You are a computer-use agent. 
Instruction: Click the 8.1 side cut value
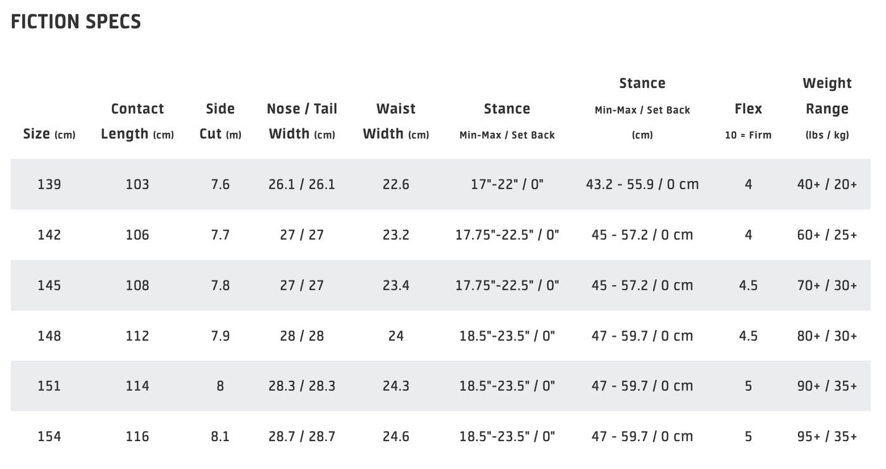pyautogui.click(x=220, y=437)
